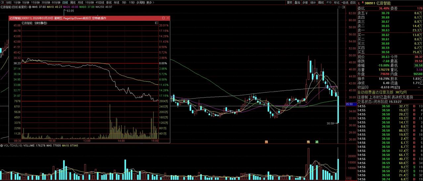The height and width of the screenshot is (181, 423).
Task: Click the 返回 back button
Action: [x=353, y=2]
